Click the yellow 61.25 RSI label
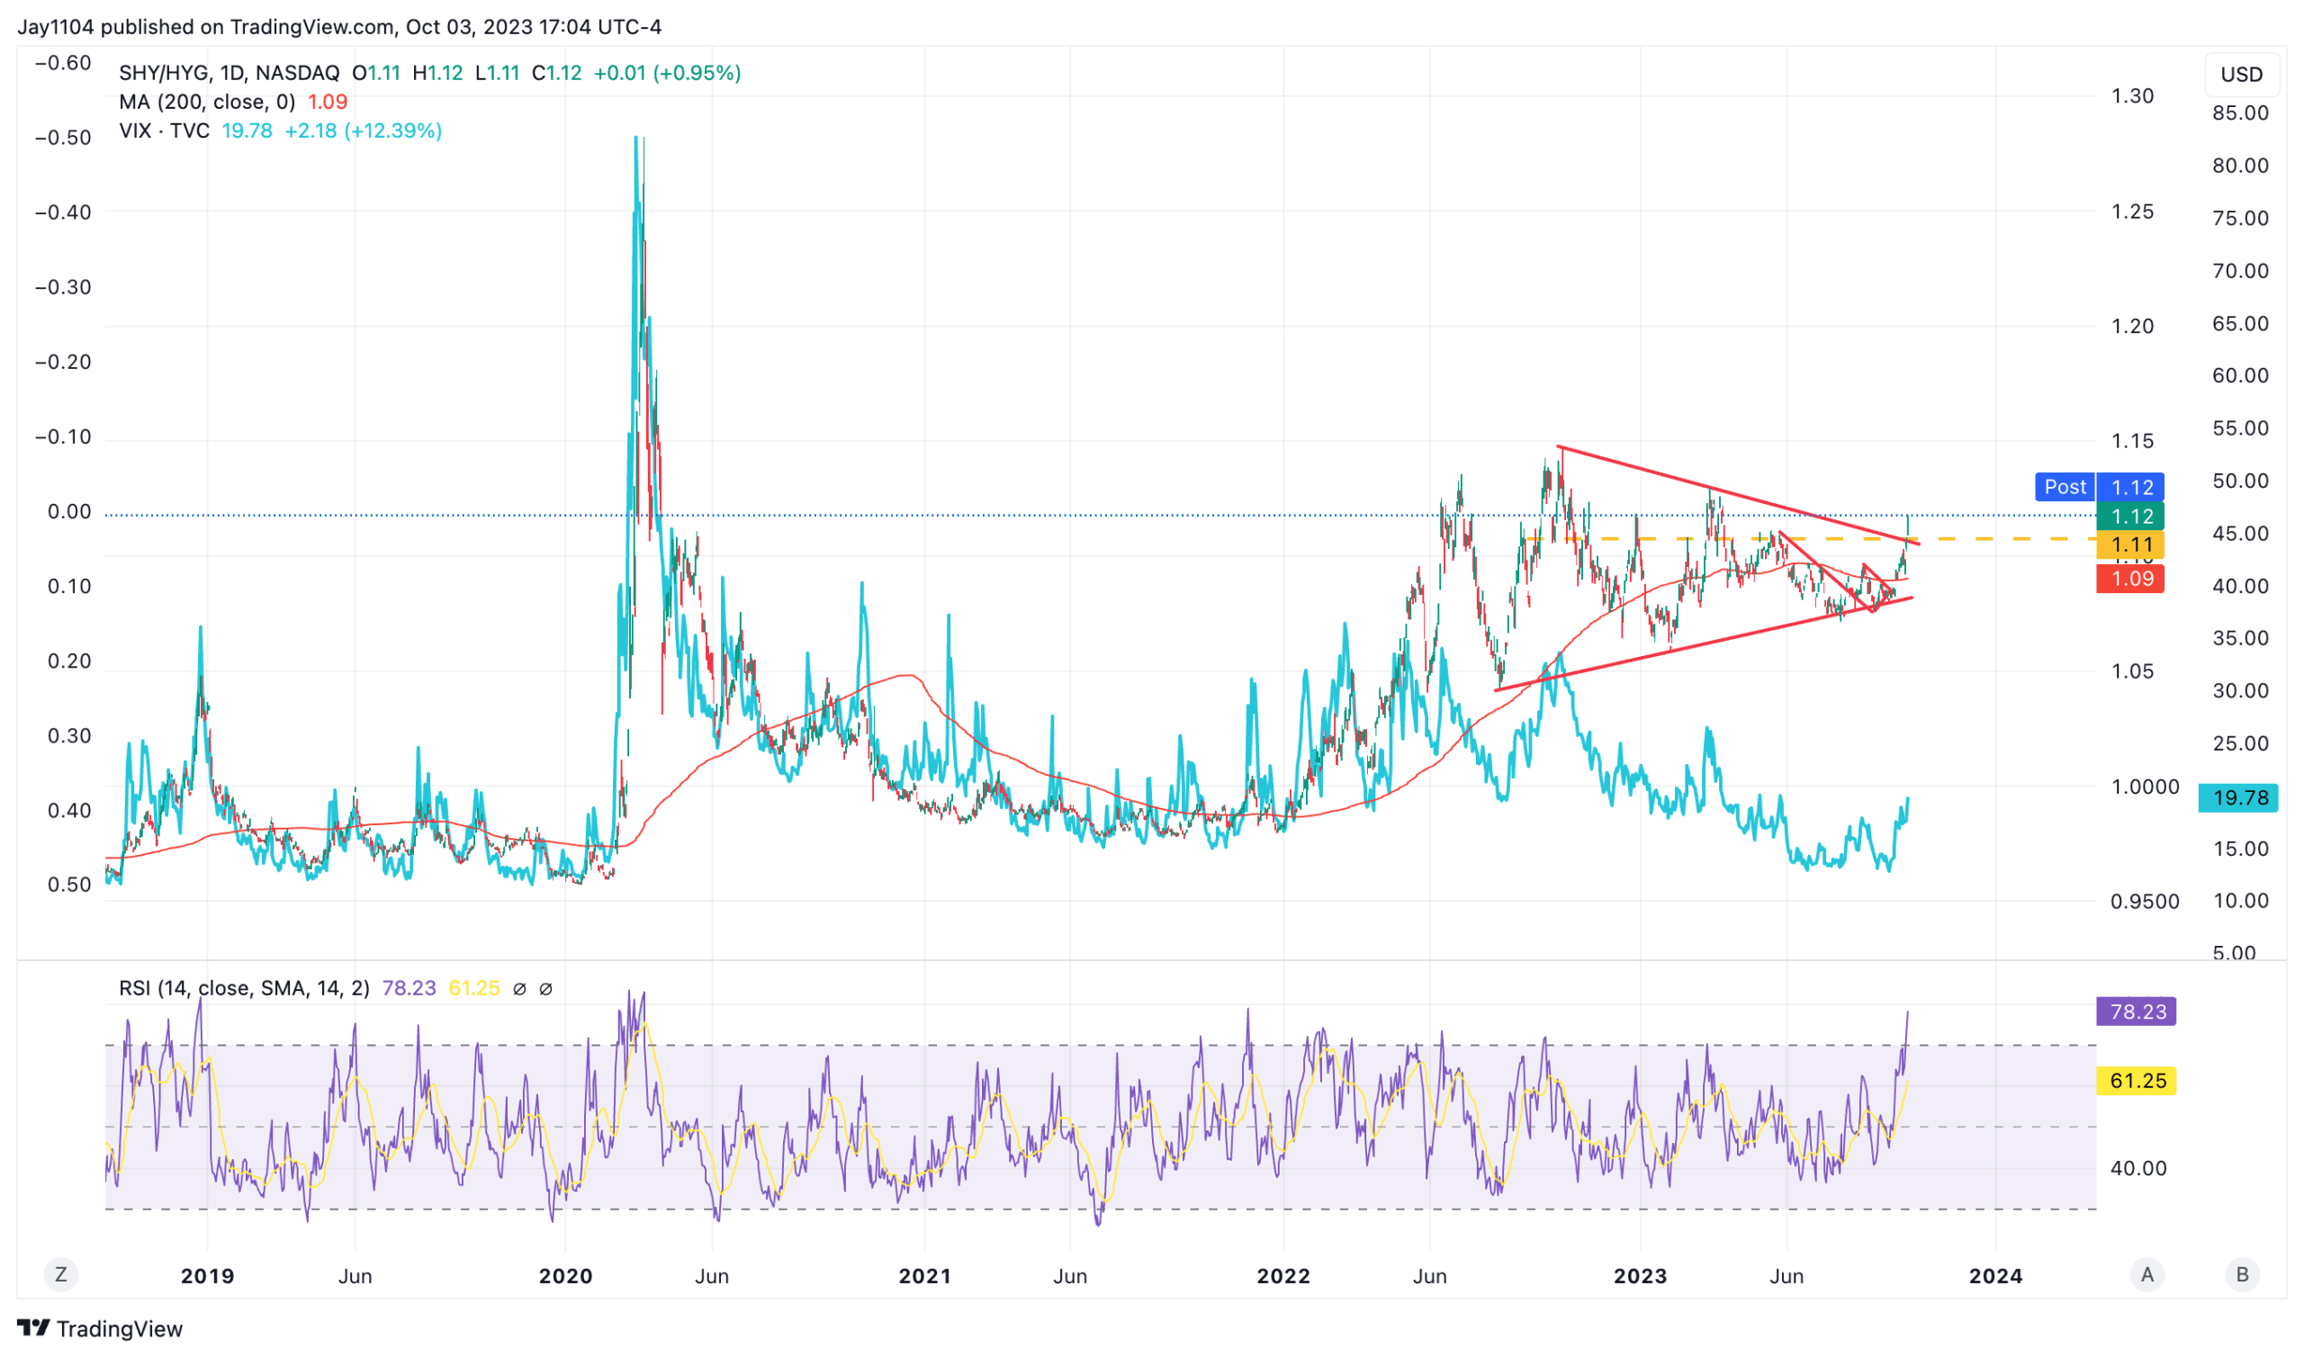2304x1358 pixels. point(2136,1081)
